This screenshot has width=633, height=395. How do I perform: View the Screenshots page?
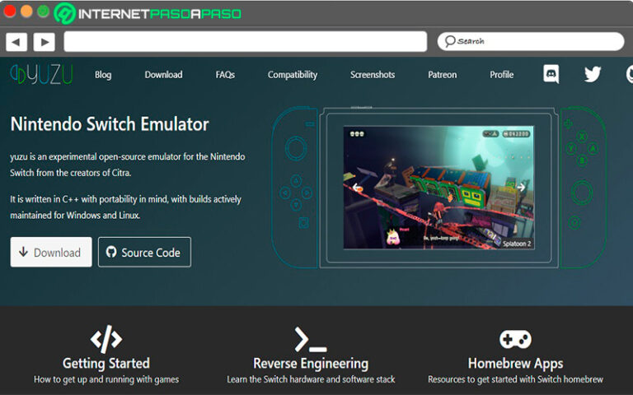coord(373,75)
